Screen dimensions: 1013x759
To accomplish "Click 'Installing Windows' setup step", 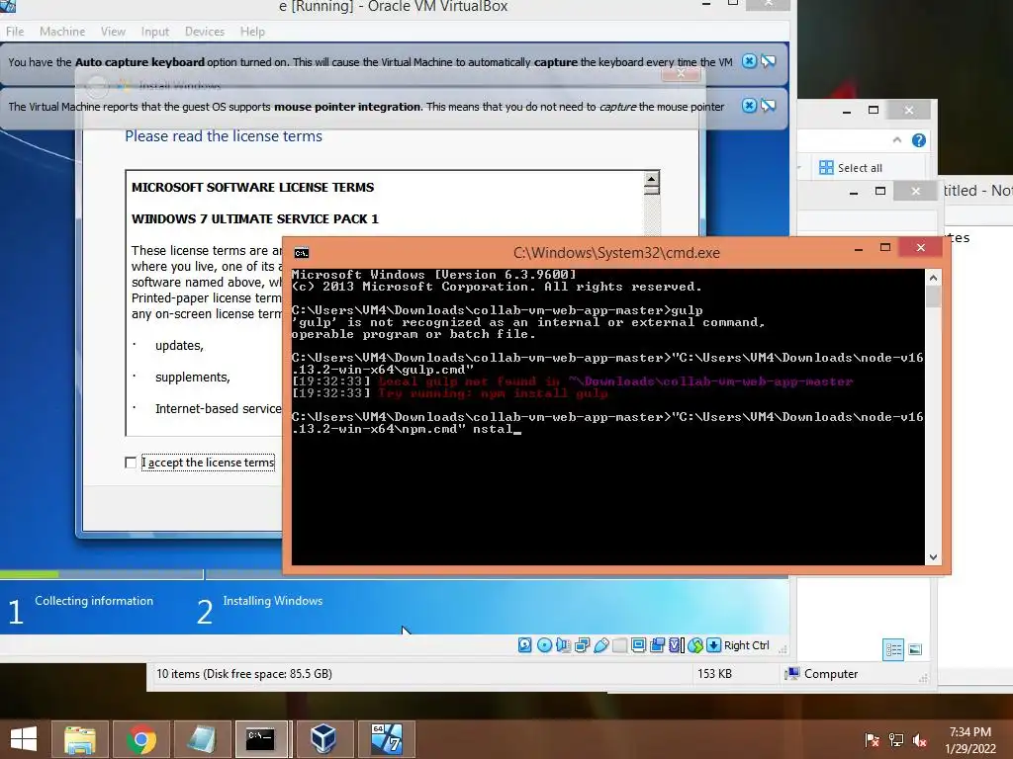I will 273,600.
